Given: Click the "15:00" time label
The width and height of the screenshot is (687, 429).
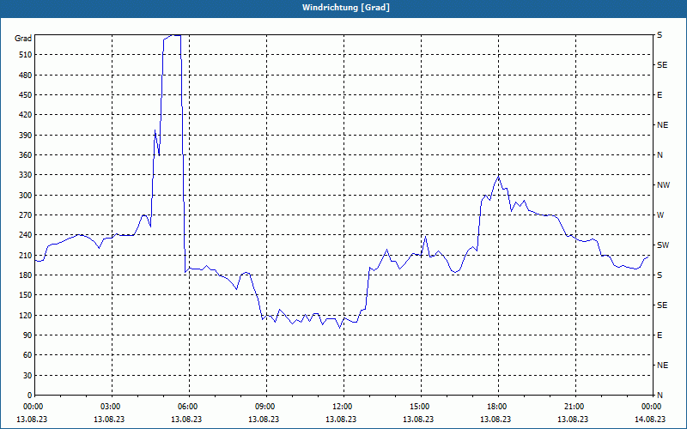Looking at the screenshot, I should click(420, 407).
